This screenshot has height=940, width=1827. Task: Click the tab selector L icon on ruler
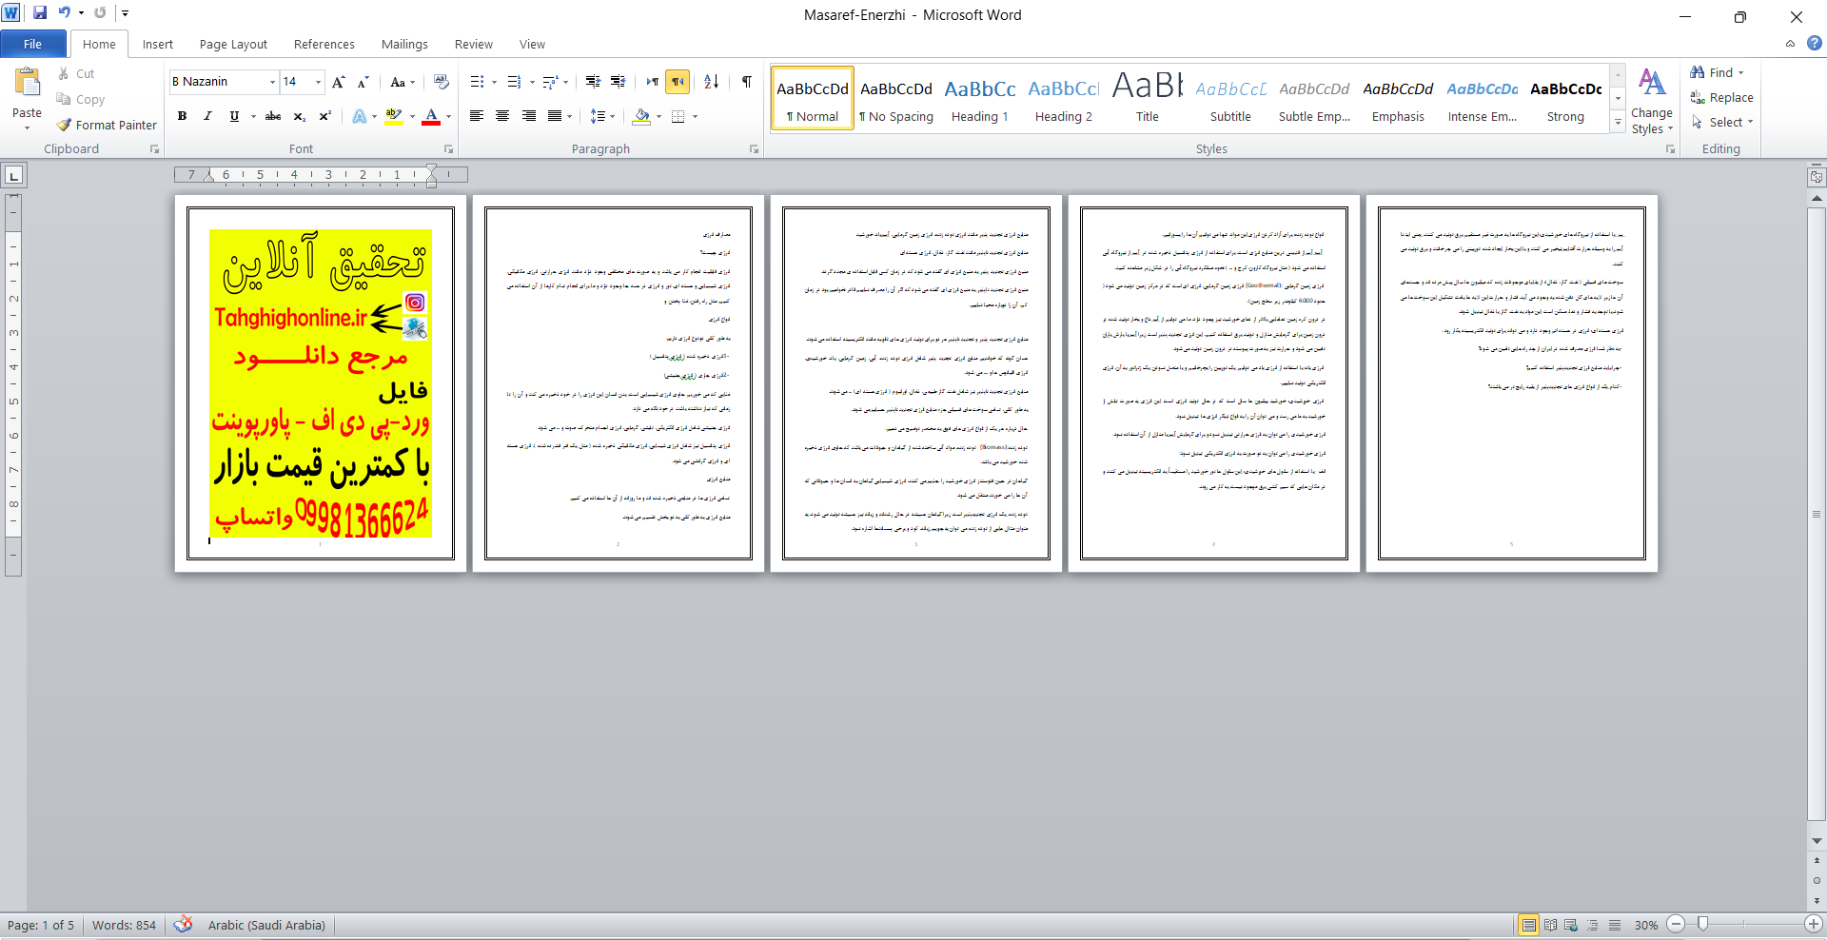[x=13, y=175]
